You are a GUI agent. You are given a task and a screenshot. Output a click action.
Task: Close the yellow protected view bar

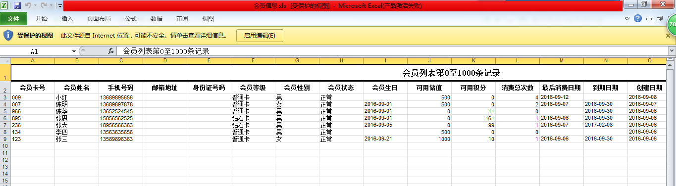[668, 36]
